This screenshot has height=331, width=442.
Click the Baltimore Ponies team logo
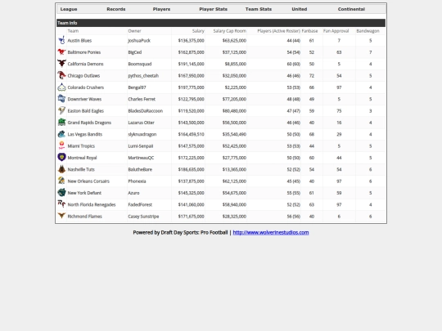[61, 52]
